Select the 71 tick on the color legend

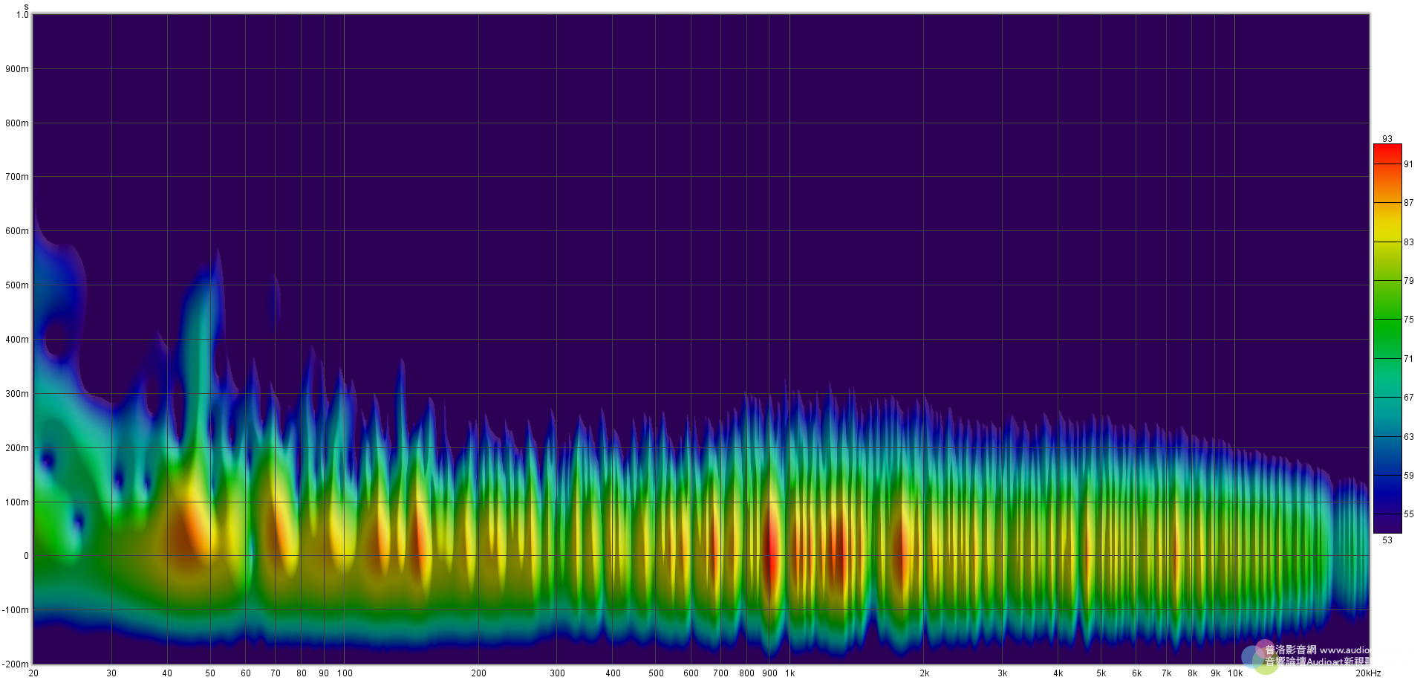pos(1409,359)
